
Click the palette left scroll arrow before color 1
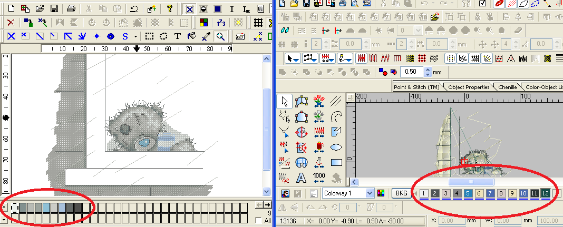tap(415, 194)
